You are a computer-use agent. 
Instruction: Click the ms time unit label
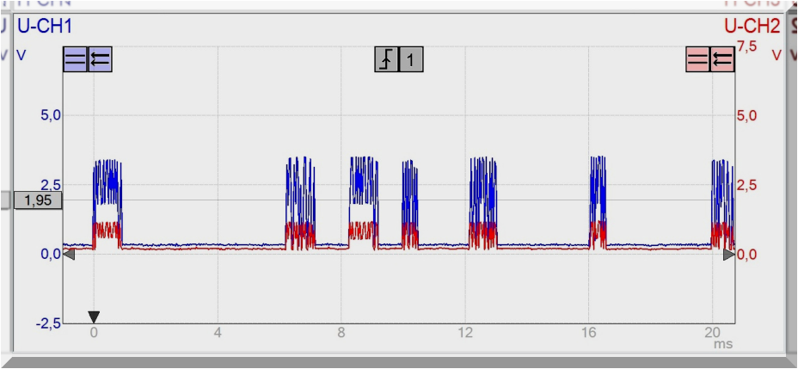(x=722, y=344)
